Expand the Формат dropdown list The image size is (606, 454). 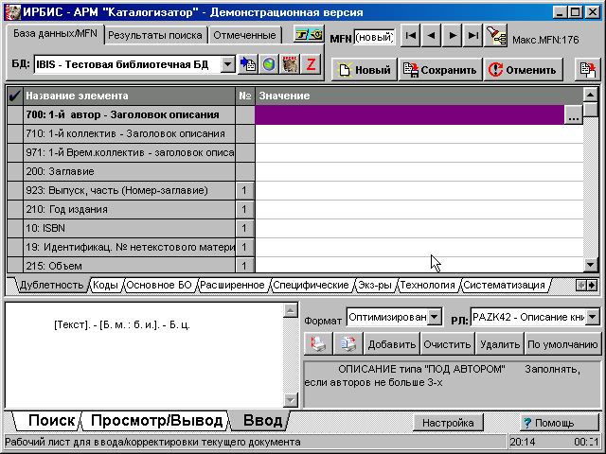[435, 316]
